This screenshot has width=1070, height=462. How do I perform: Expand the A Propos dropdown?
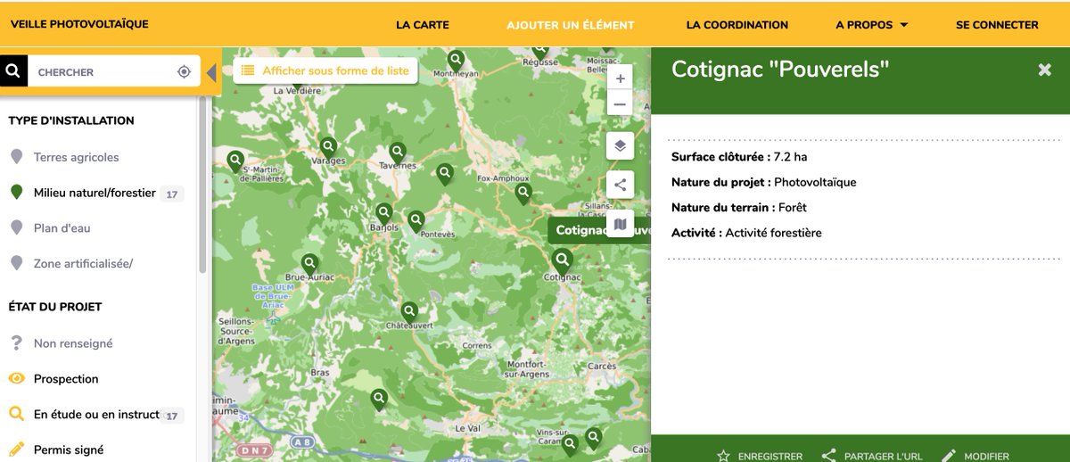(872, 25)
